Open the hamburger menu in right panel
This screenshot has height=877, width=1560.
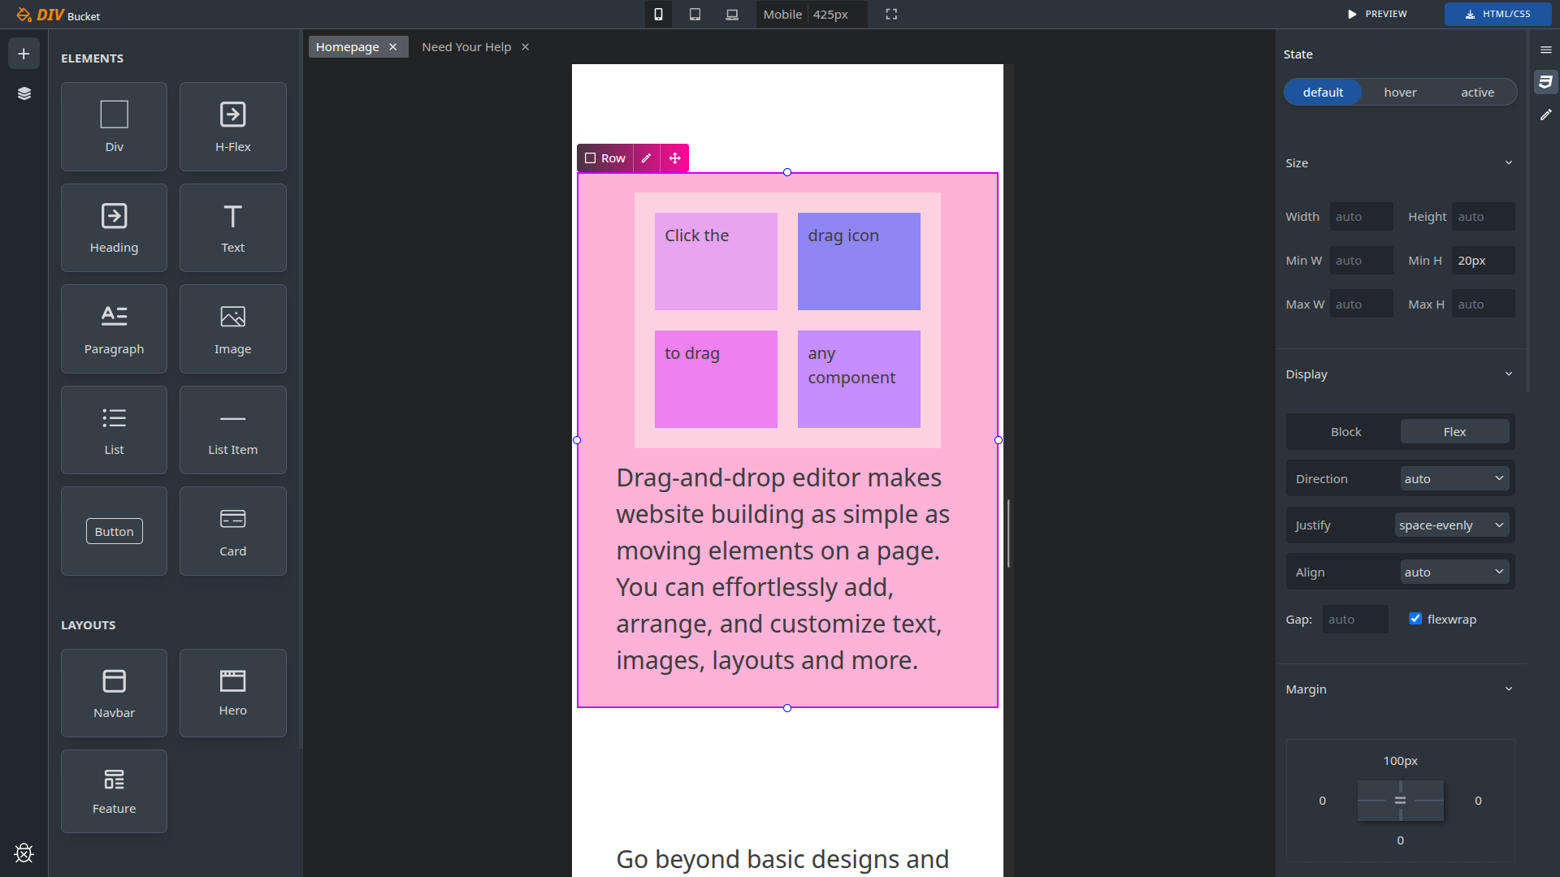(x=1545, y=50)
